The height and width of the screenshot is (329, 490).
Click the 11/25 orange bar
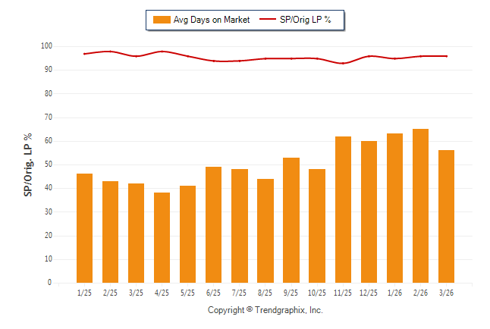click(x=343, y=209)
